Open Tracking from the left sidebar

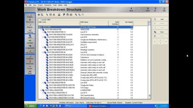tap(30, 31)
